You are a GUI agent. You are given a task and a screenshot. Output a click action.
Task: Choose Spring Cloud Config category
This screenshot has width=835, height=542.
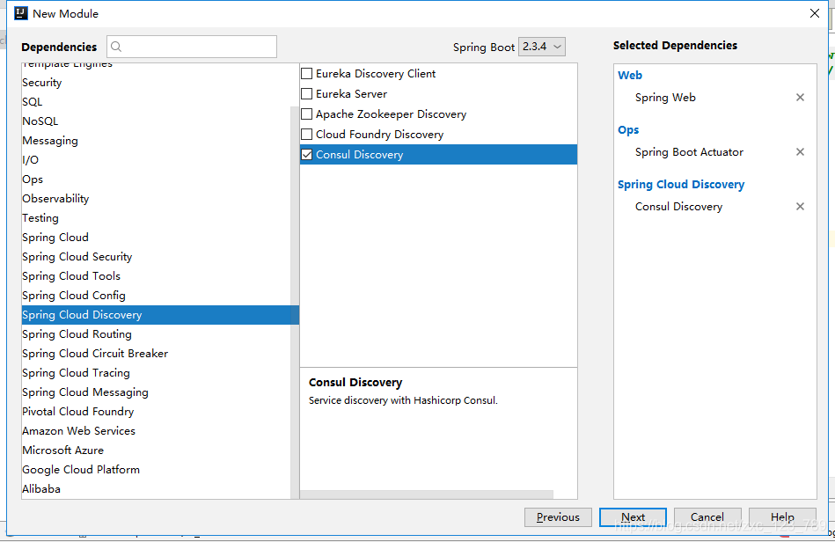(156, 296)
